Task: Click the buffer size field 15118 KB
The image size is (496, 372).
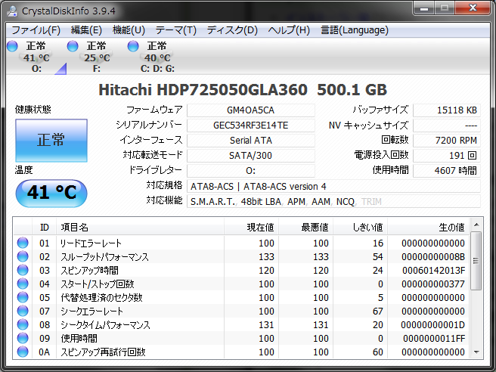Action: coord(447,110)
